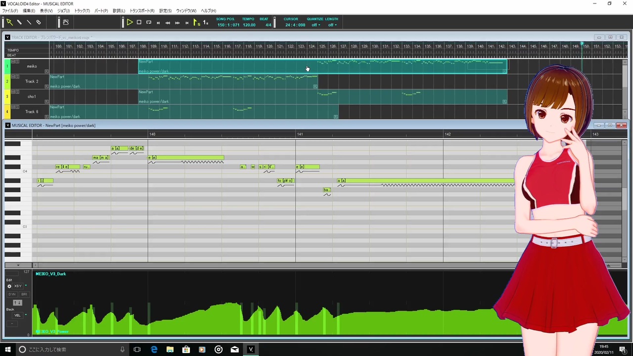Select the arrow pointer tool
633x356 pixels.
9,22
